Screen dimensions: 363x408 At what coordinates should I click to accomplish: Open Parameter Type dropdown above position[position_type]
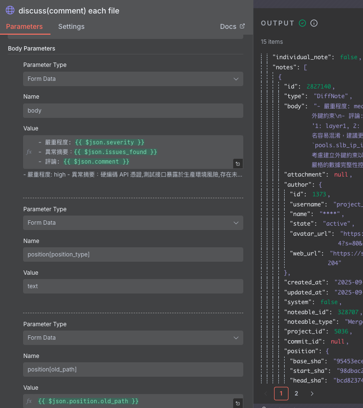coord(133,223)
